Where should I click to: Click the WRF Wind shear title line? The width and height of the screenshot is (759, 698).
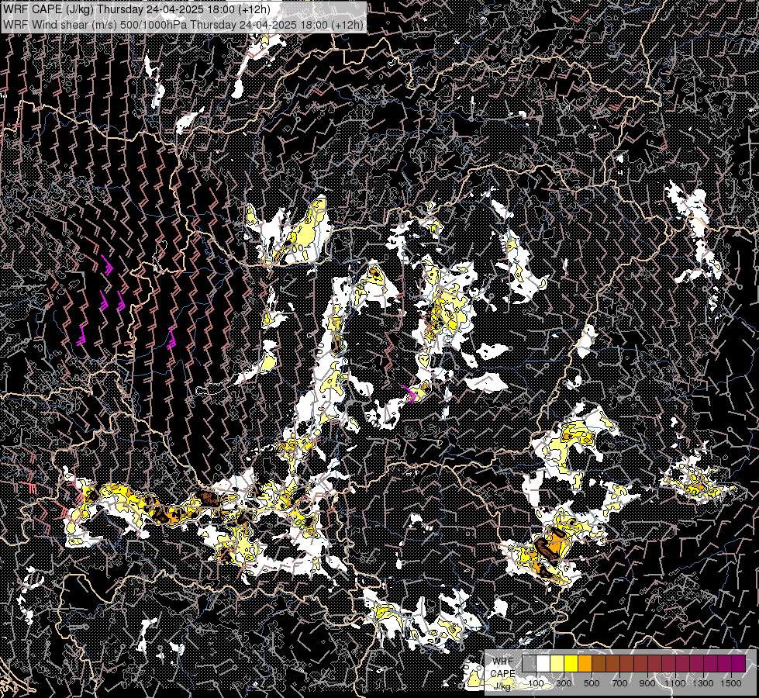point(183,24)
